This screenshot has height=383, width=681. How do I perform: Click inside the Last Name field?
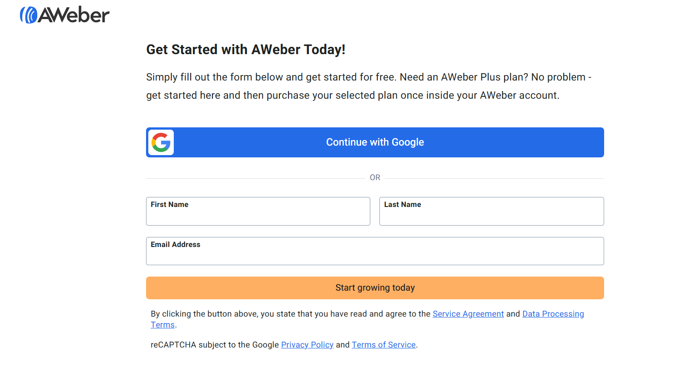[x=491, y=216]
